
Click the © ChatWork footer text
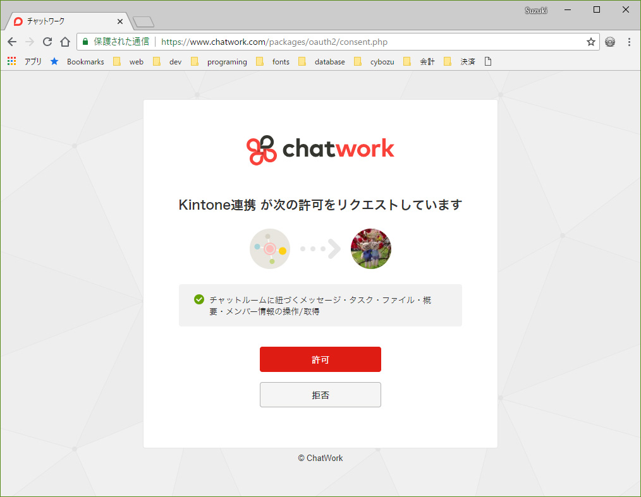[320, 458]
